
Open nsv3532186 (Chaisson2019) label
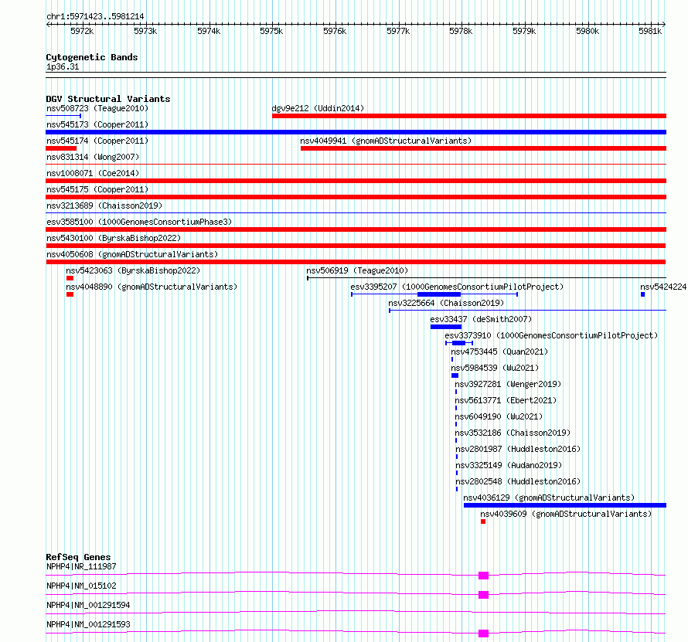(x=513, y=433)
